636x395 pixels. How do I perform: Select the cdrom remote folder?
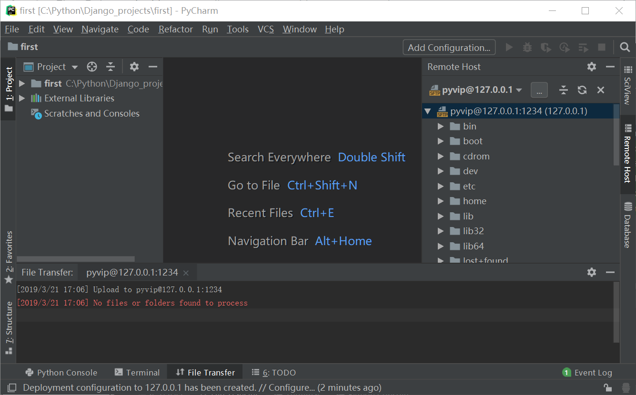[x=476, y=156]
